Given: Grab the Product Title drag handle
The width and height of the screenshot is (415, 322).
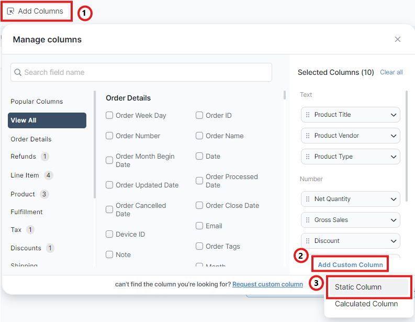Looking at the screenshot, I should click(x=308, y=115).
